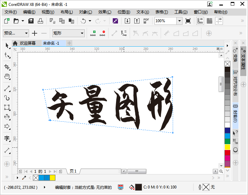The height and width of the screenshot is (195, 248).
Task: Select the Pick tool in toolbox
Action: 7,46
